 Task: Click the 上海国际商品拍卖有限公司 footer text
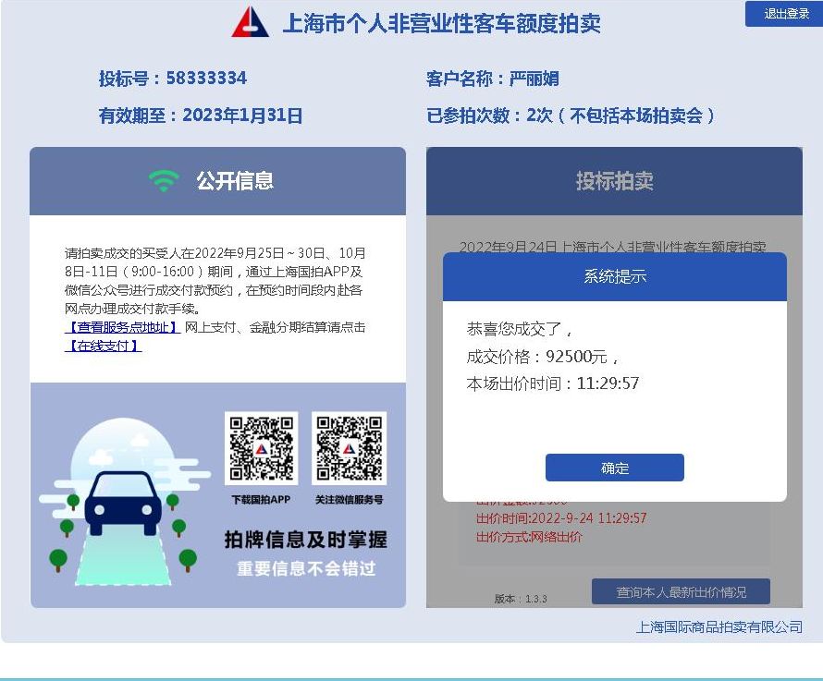pyautogui.click(x=719, y=627)
